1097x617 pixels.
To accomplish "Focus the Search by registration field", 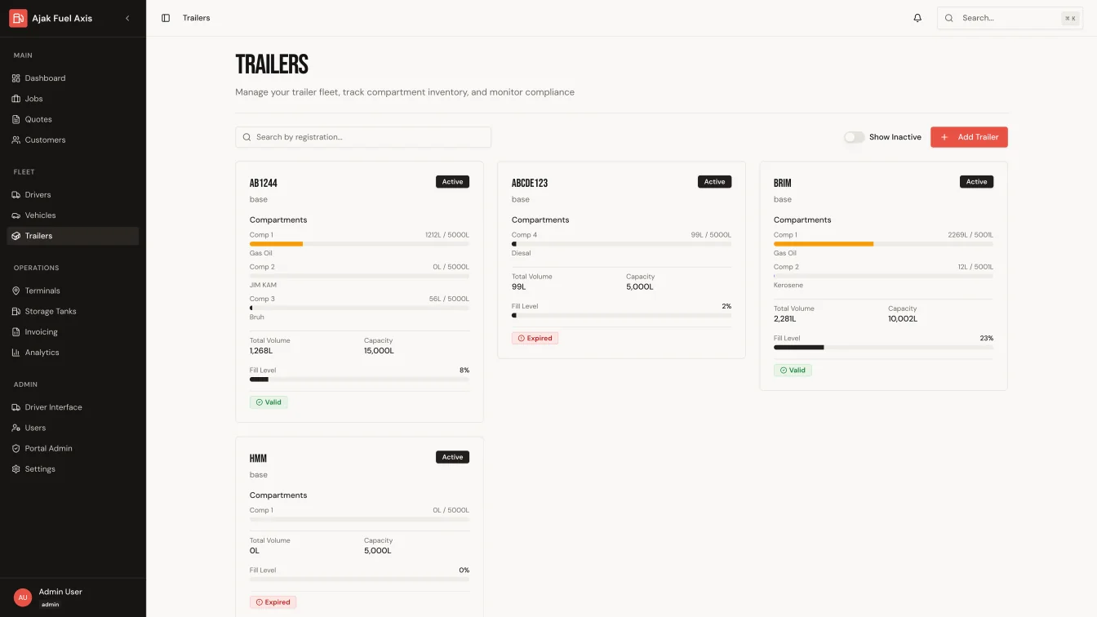I will [362, 136].
